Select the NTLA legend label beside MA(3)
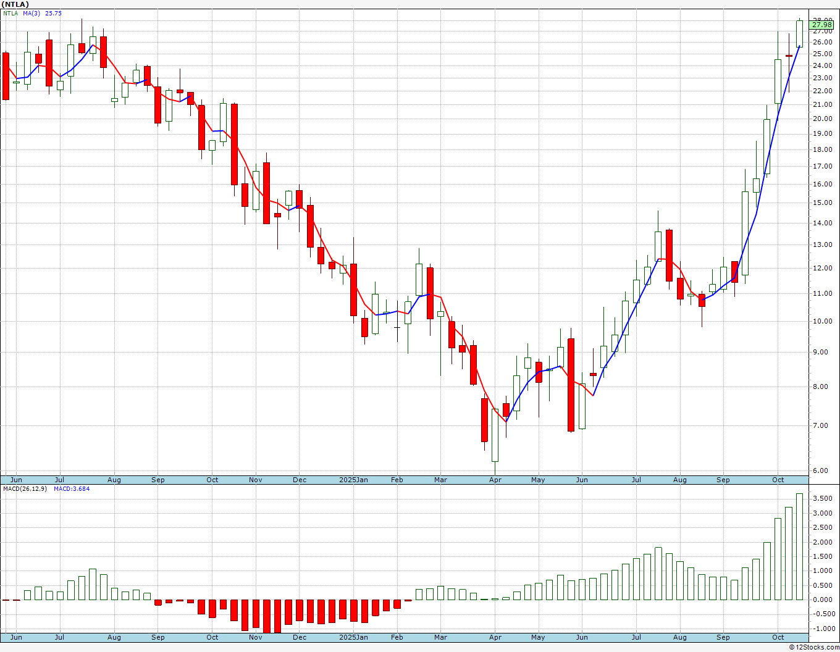The image size is (840, 652). click(x=10, y=13)
